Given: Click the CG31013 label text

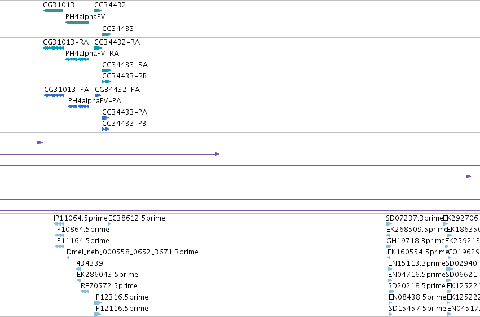Looking at the screenshot, I should coord(59,5).
